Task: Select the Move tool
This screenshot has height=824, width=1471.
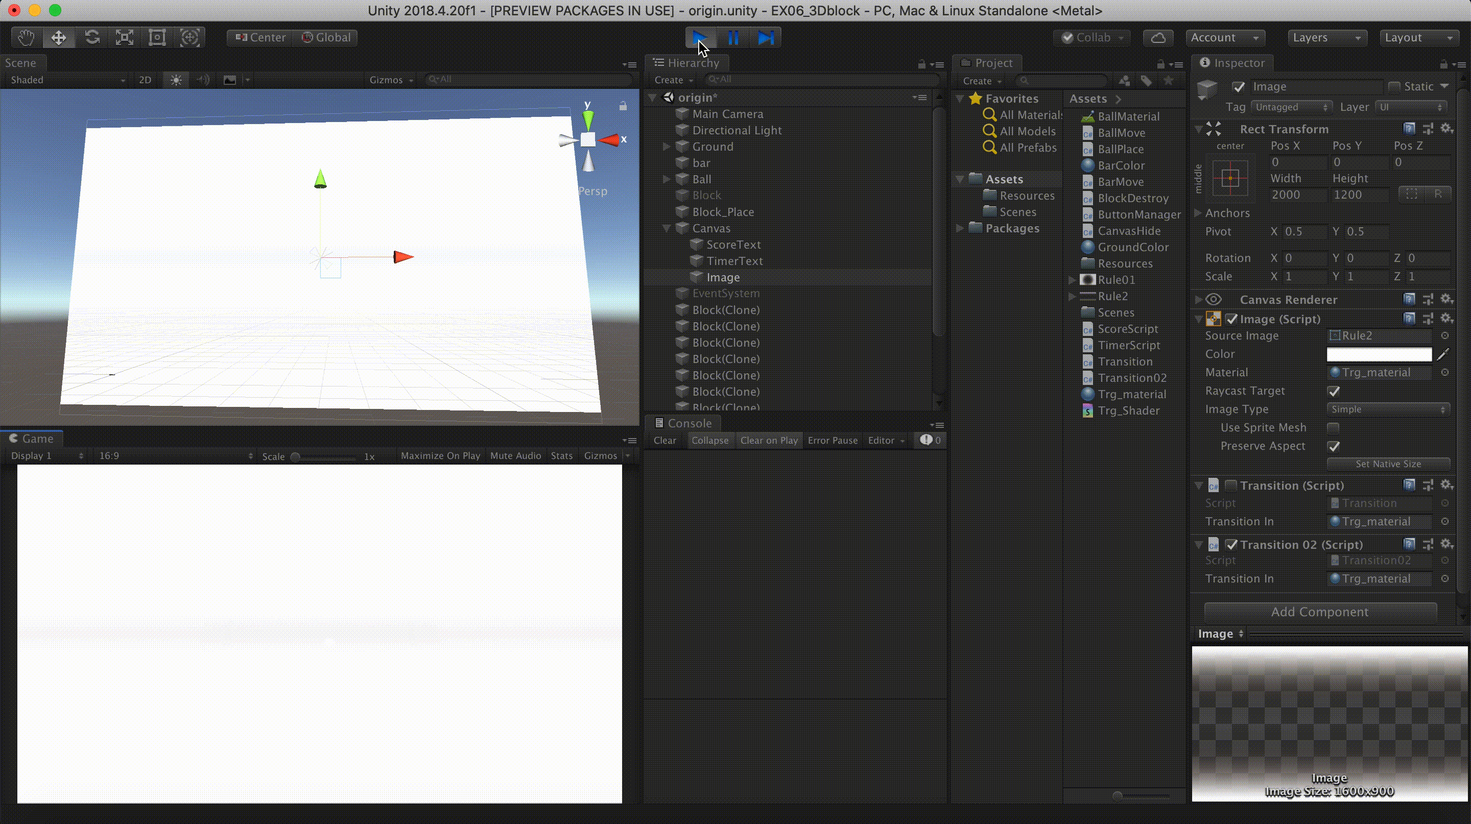Action: tap(58, 38)
